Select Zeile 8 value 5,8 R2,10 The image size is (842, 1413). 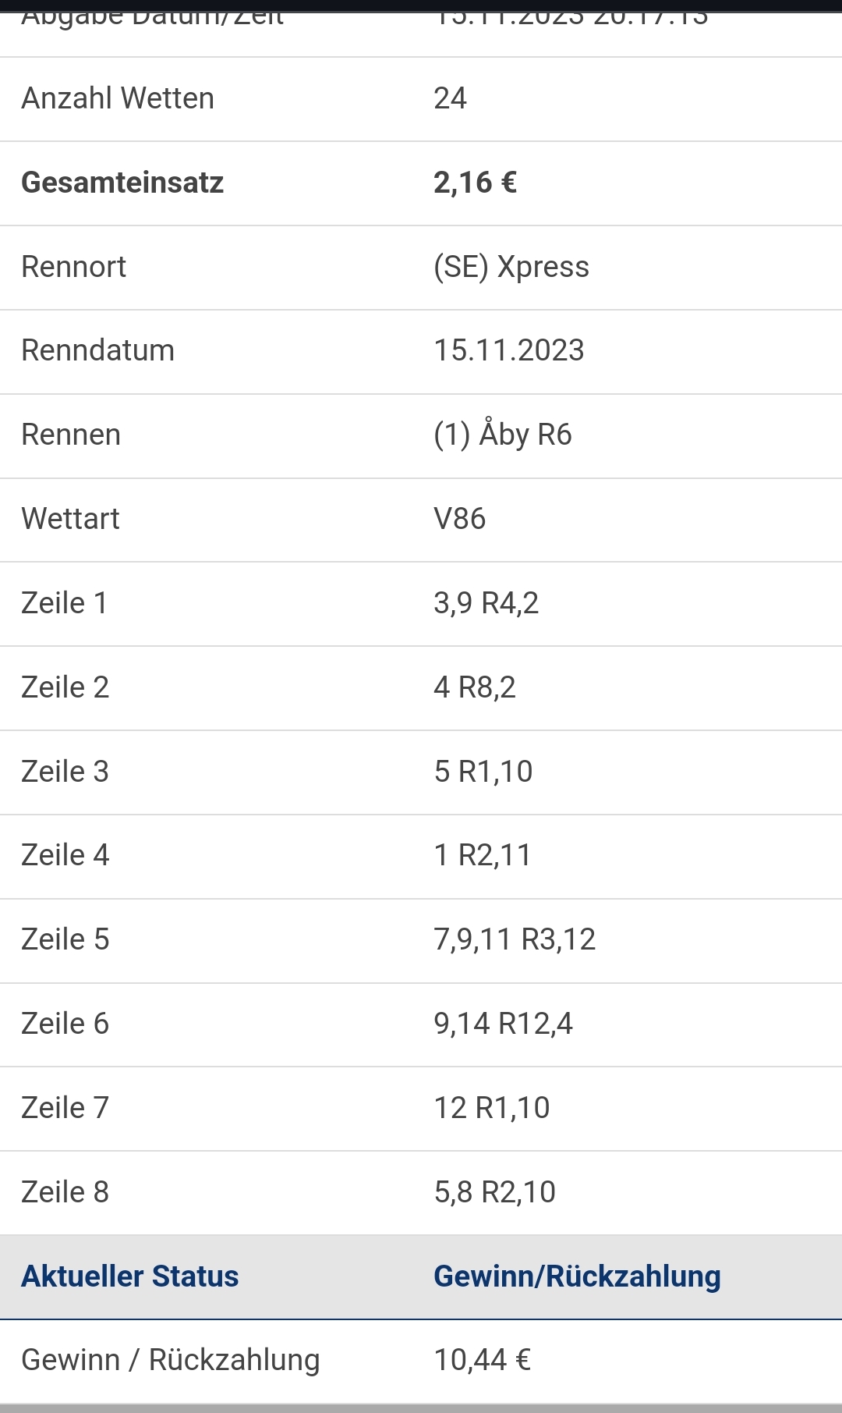(494, 1192)
